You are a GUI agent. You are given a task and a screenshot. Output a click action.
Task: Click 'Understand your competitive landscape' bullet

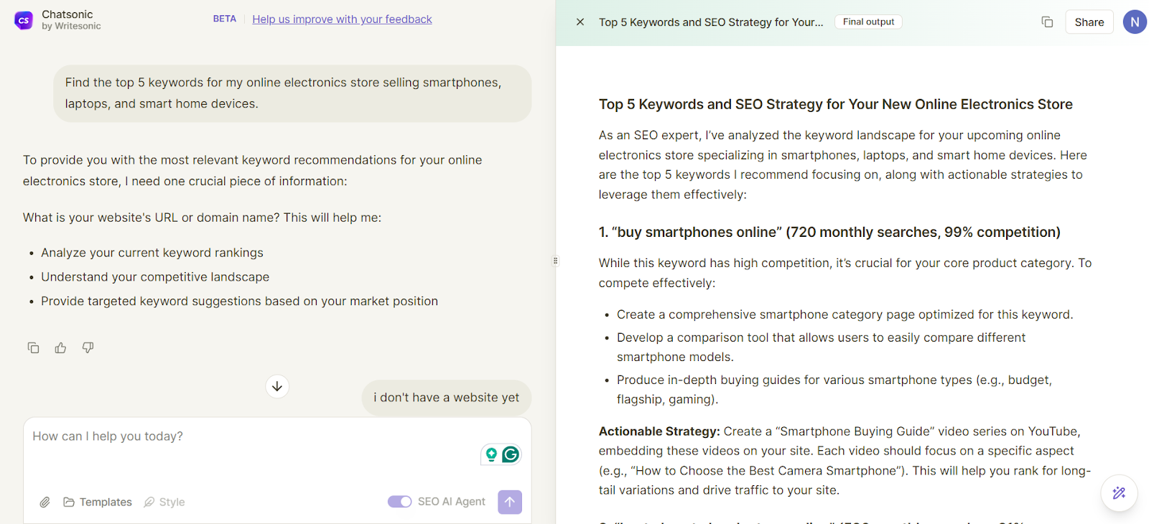tap(155, 277)
